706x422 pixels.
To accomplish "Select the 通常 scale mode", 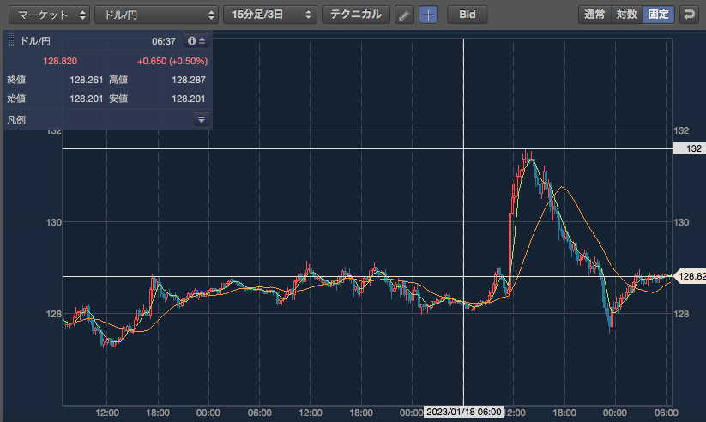I will pos(594,15).
